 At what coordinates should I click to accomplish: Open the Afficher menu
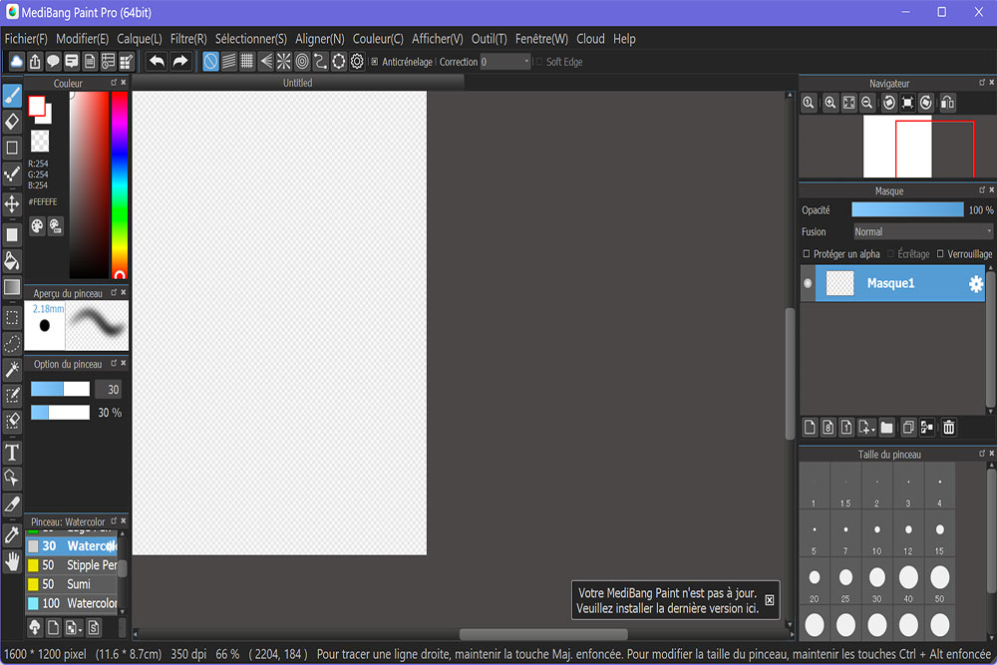coord(438,39)
